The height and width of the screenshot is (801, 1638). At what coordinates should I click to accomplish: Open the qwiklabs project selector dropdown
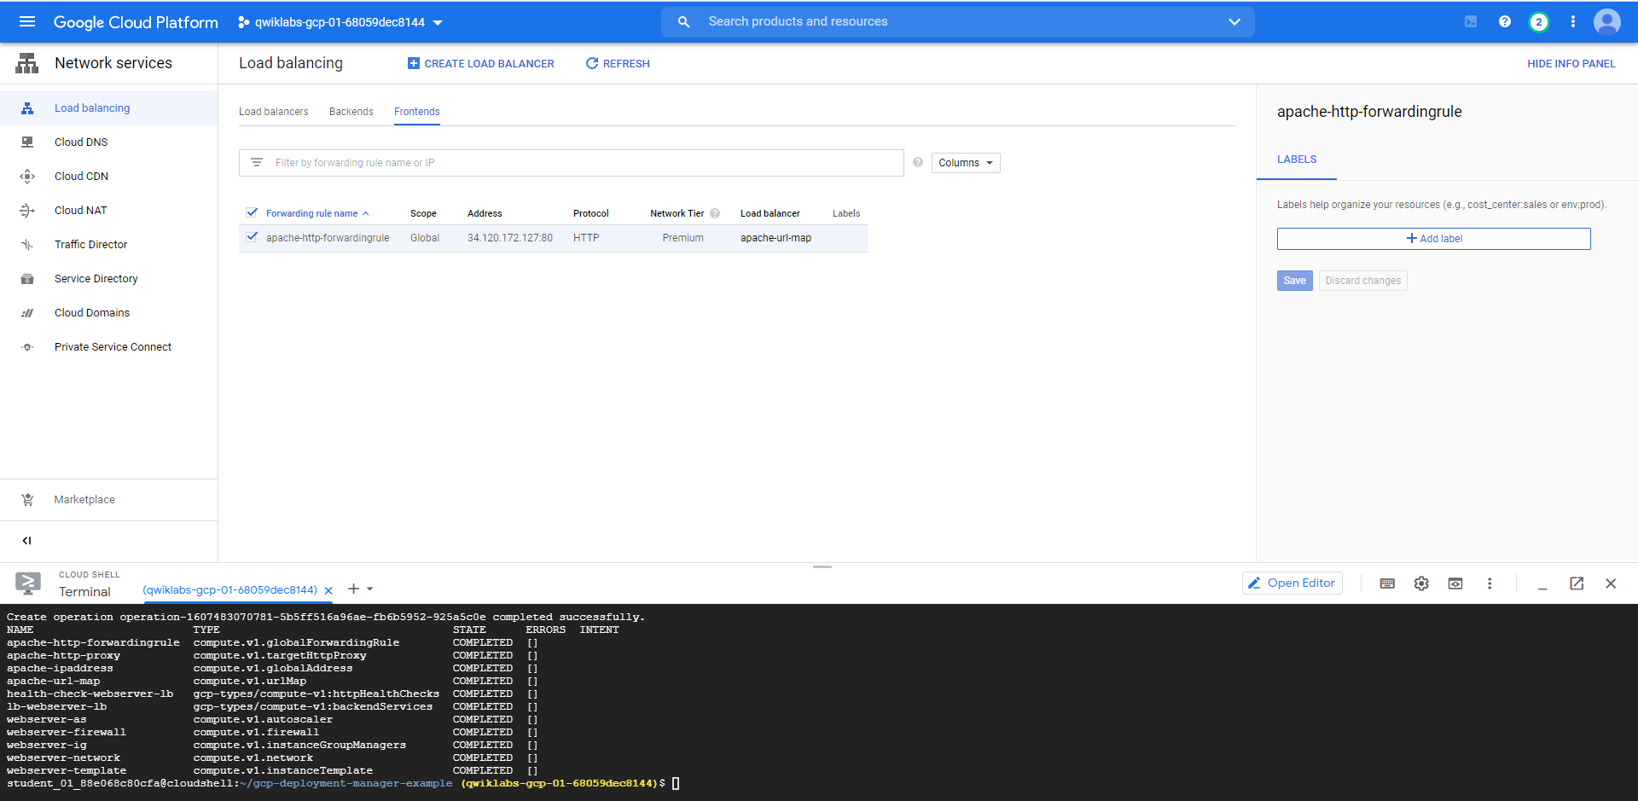[x=340, y=22]
